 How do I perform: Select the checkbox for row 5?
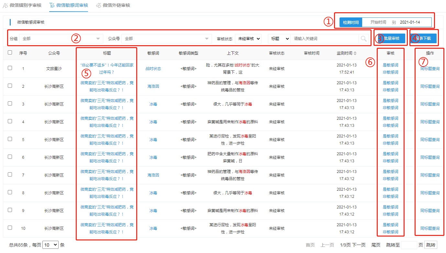point(10,139)
